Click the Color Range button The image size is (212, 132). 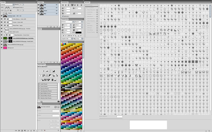(x=55, y=124)
